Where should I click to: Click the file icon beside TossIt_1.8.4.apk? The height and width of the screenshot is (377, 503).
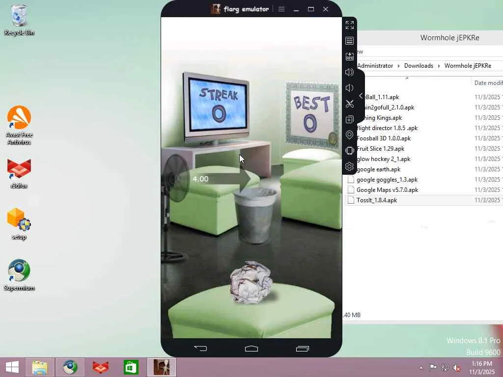point(351,200)
